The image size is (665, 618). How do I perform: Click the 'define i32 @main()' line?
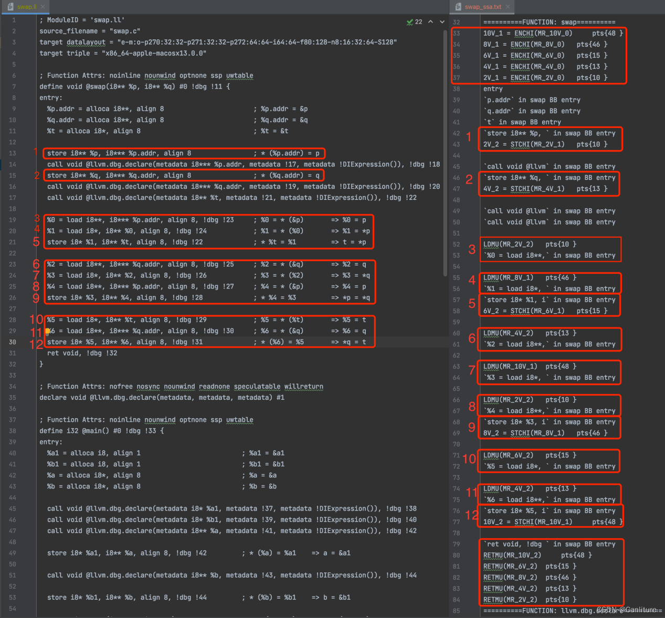(101, 431)
